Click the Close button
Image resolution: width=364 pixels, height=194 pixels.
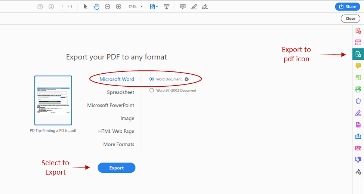[350, 19]
